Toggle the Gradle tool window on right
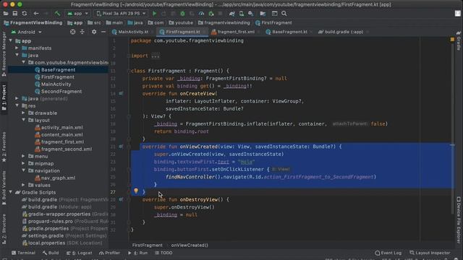This screenshot has height=260, width=463. coord(459,41)
